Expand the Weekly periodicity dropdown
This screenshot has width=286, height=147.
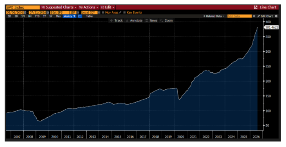tap(69, 16)
